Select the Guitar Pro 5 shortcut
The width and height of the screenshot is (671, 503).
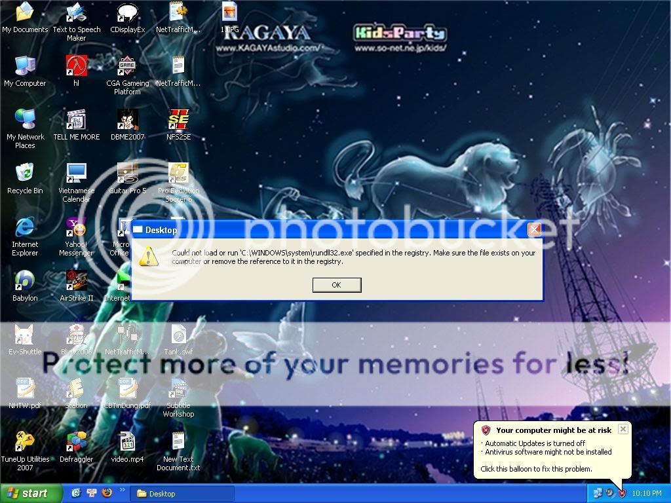tap(128, 178)
